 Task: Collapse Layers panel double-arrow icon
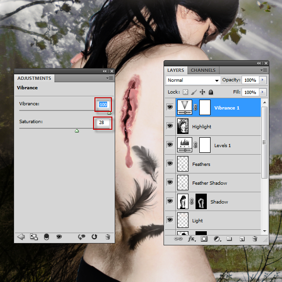tap(259, 63)
